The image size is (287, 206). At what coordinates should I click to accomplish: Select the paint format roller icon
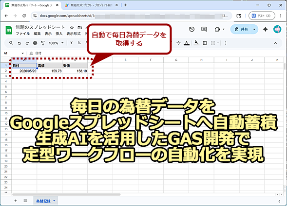43,43
